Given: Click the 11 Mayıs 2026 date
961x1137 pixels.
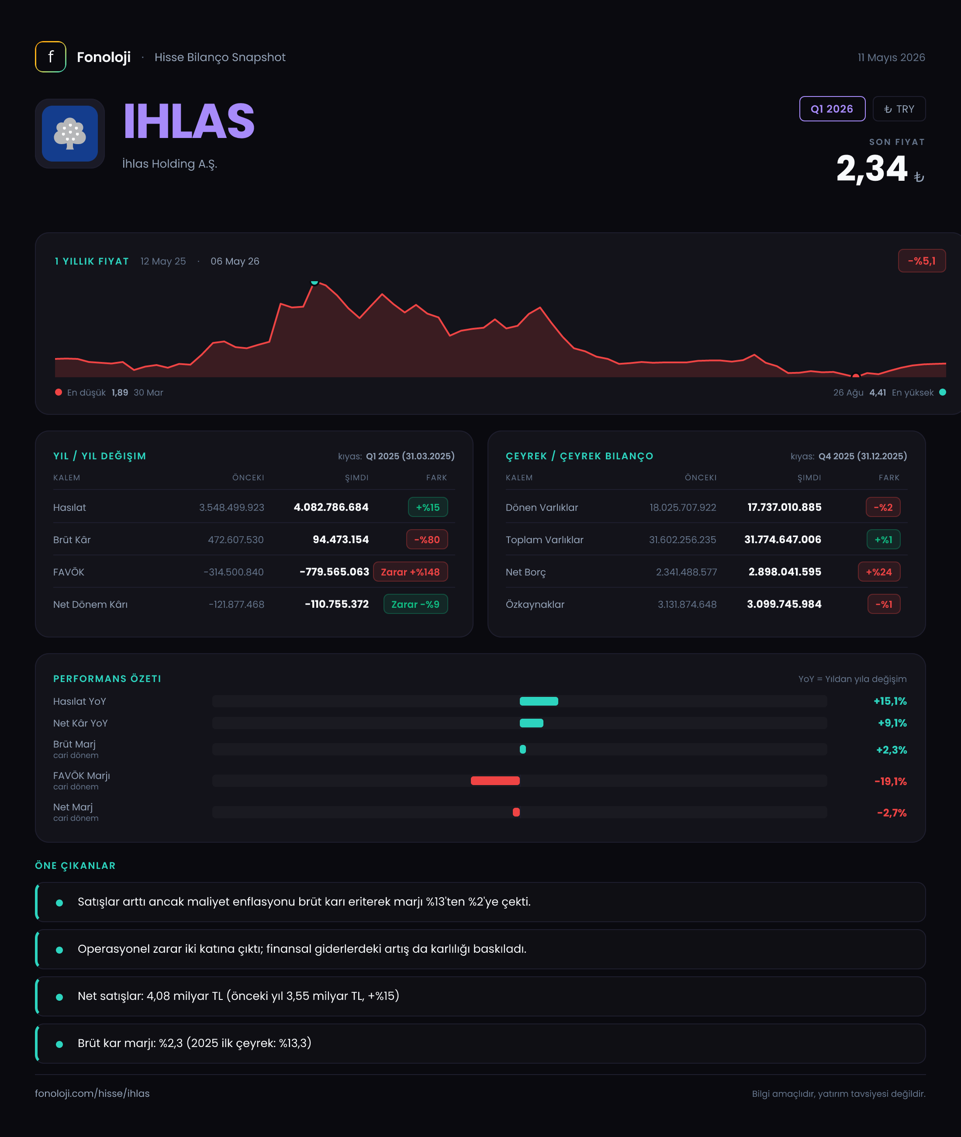Looking at the screenshot, I should click(891, 57).
